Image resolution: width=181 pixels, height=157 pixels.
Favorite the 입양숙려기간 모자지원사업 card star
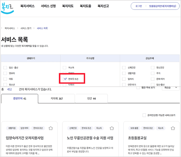(51, 128)
